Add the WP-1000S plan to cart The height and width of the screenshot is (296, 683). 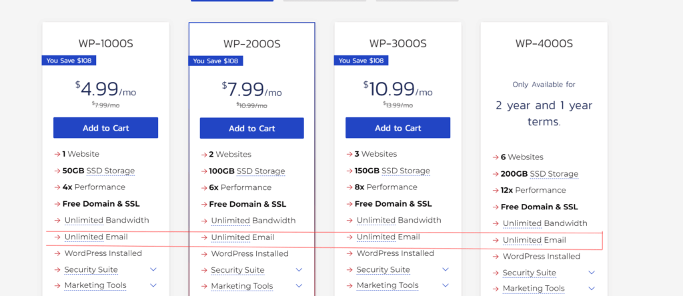(x=106, y=128)
